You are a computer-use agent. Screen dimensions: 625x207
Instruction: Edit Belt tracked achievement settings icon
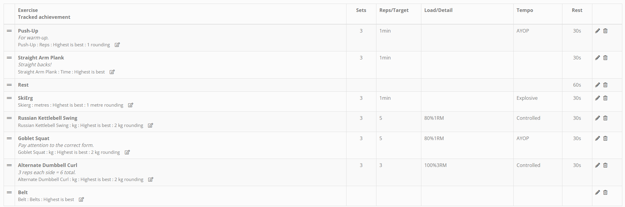point(81,200)
